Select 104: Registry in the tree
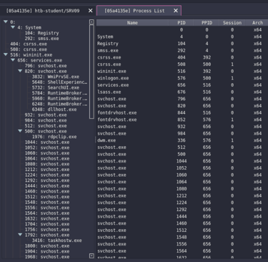Screen dimensions: 268x262 (x=41, y=33)
